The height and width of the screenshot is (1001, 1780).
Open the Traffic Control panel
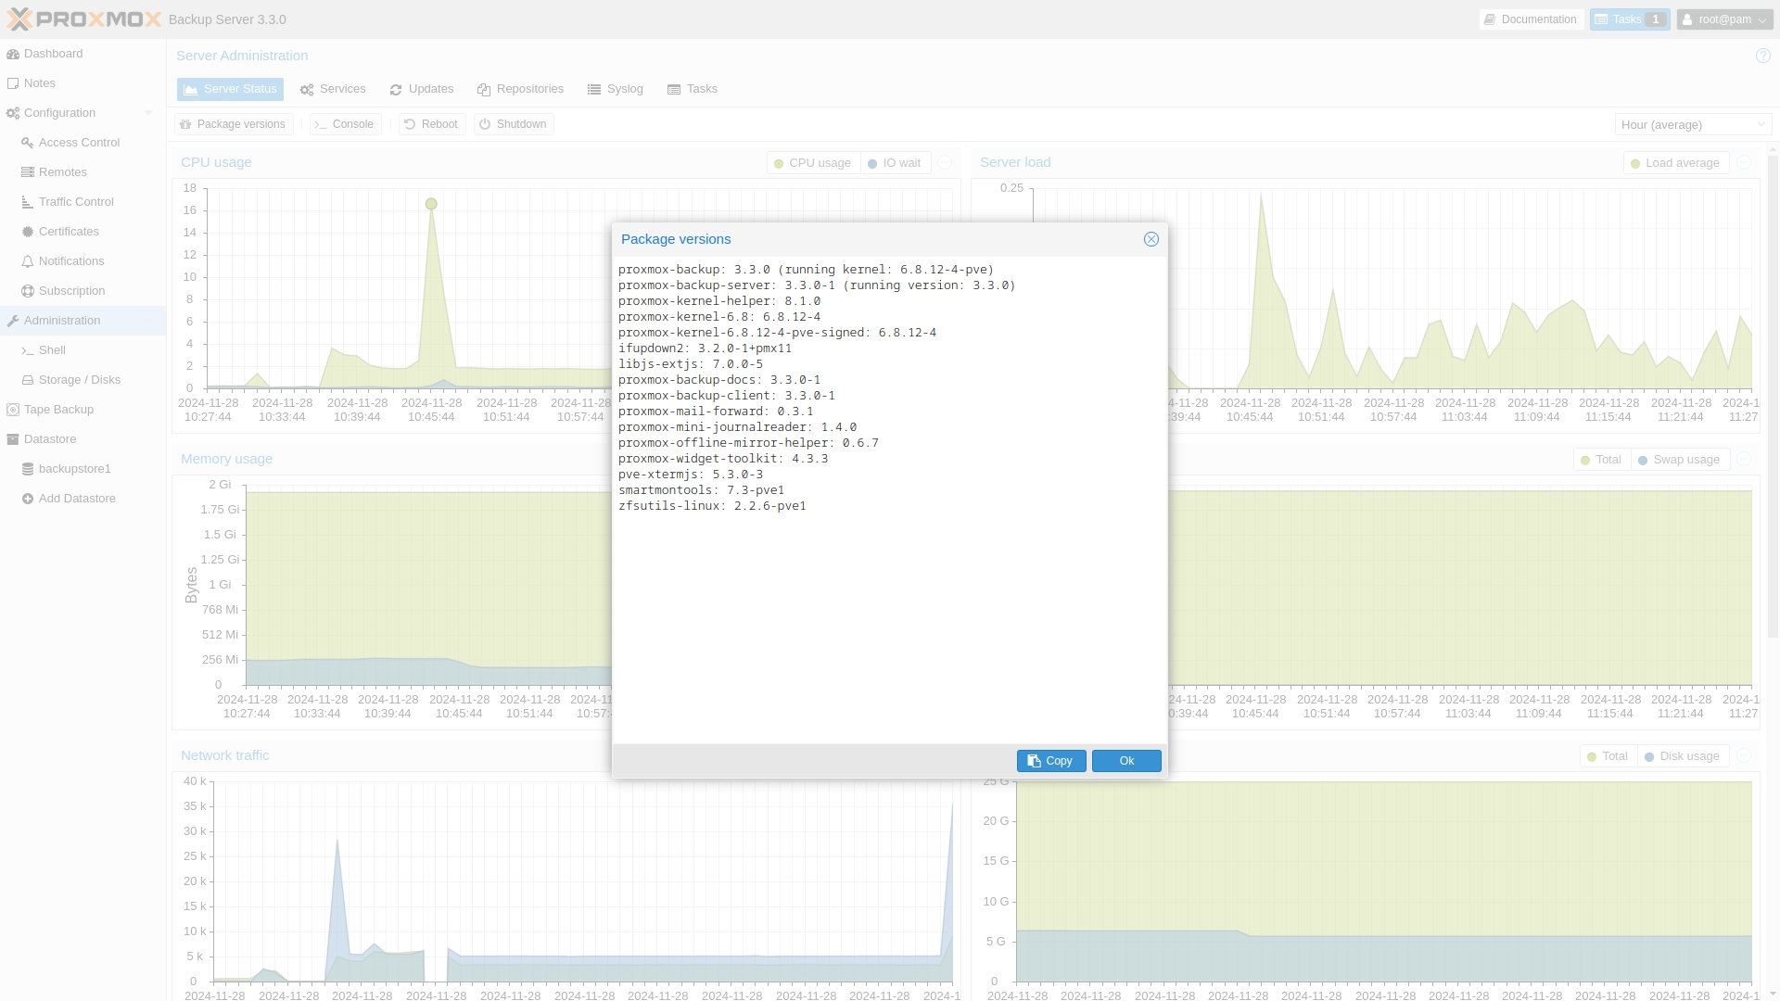[75, 201]
